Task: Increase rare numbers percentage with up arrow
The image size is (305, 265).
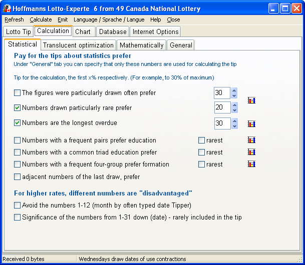Action: 234,105
